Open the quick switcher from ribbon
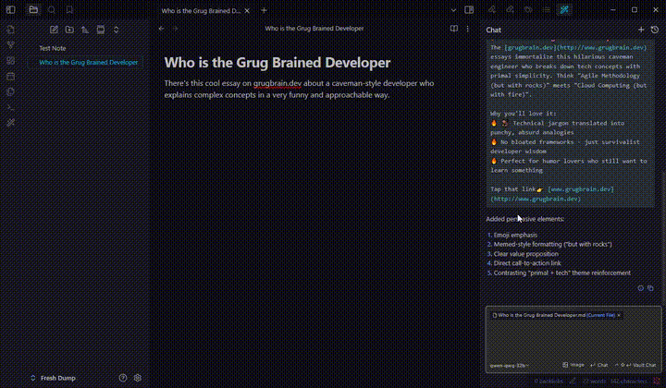Image resolution: width=666 pixels, height=388 pixels. pyautogui.click(x=10, y=30)
